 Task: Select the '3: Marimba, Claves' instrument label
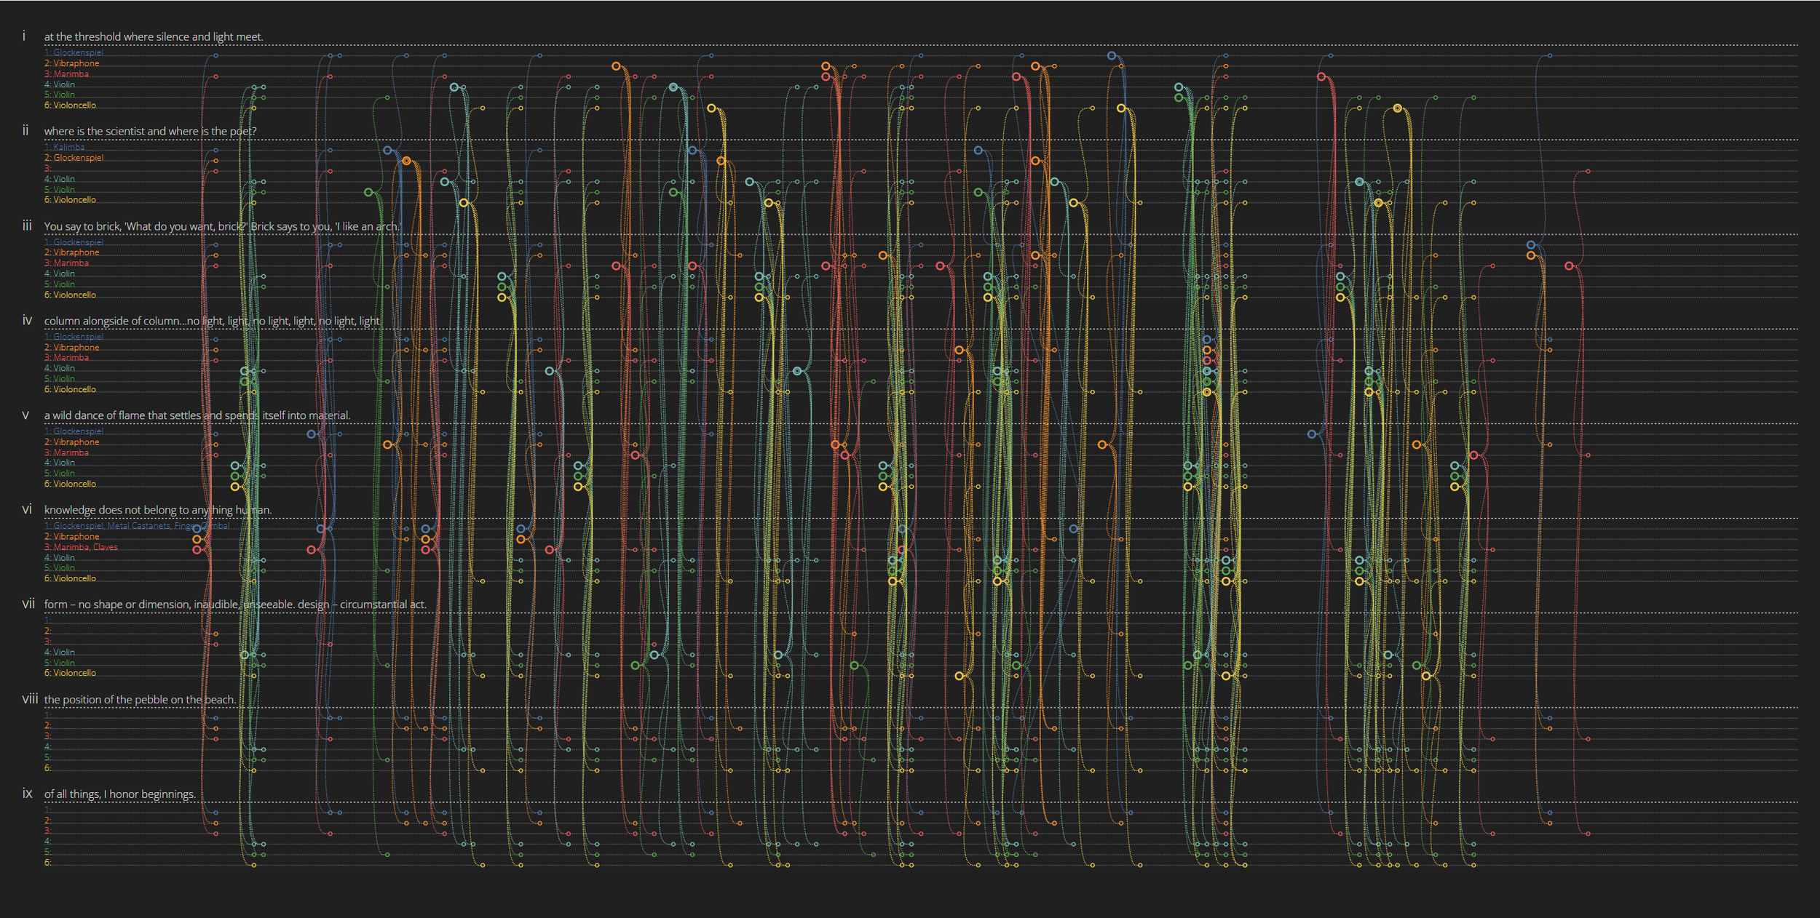point(81,547)
